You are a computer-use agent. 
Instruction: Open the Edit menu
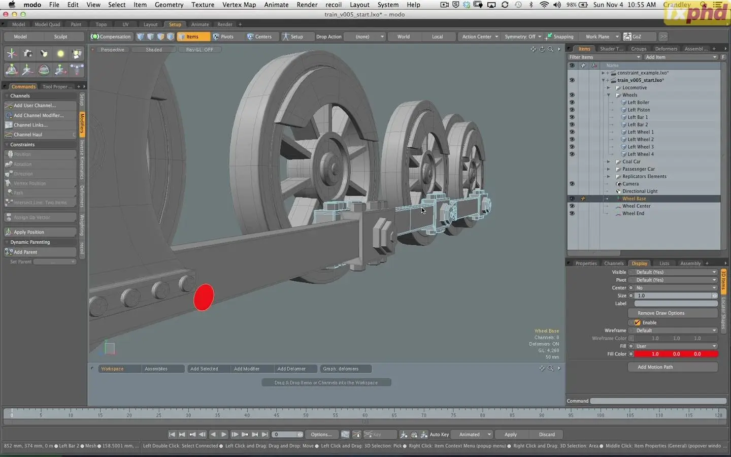coord(73,5)
